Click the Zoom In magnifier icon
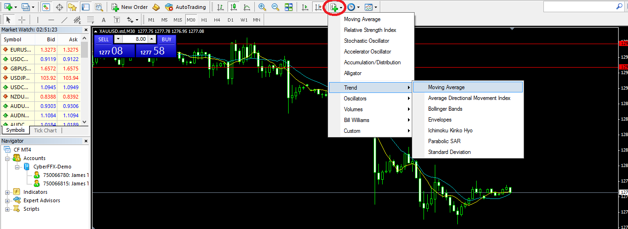The width and height of the screenshot is (628, 229). tap(262, 7)
